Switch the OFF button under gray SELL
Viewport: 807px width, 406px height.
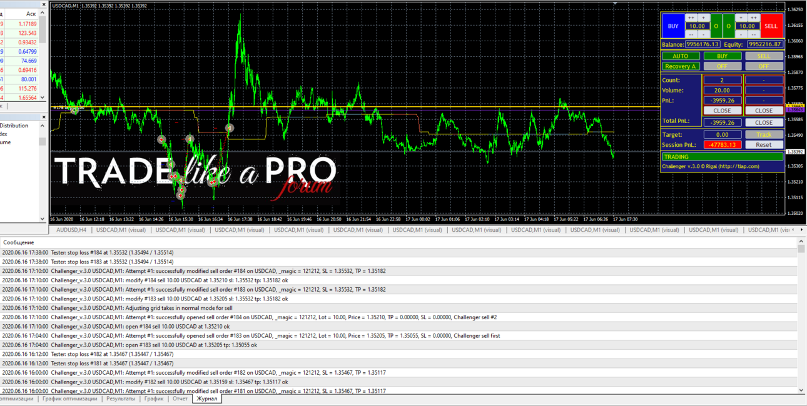764,66
